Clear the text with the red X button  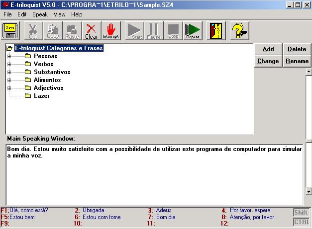point(92,31)
